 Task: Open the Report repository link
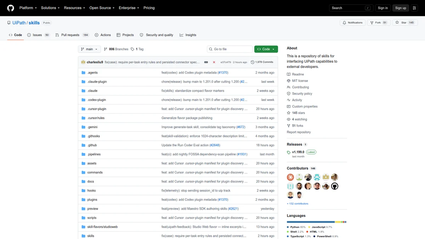(299, 132)
